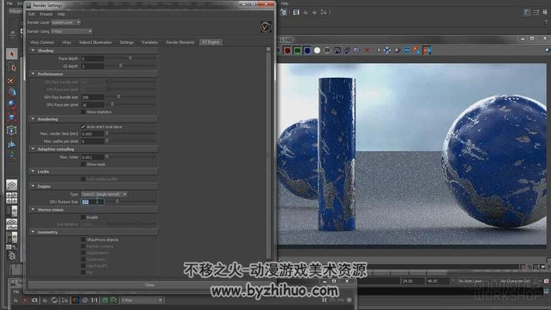The image size is (551, 310).
Task: Toggle Subdivision checkbox in Geometry
Action: click(83, 259)
